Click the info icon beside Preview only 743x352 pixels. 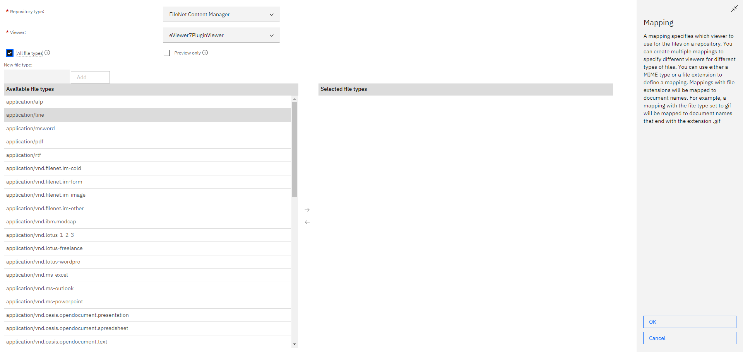pos(205,53)
